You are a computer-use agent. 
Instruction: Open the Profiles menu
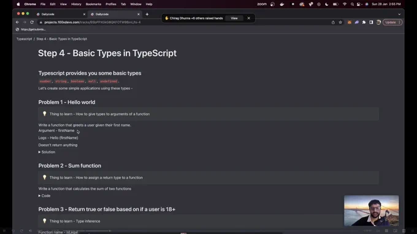tap(111, 4)
